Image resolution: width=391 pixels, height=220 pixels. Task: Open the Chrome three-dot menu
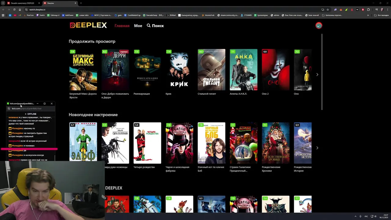(388, 9)
